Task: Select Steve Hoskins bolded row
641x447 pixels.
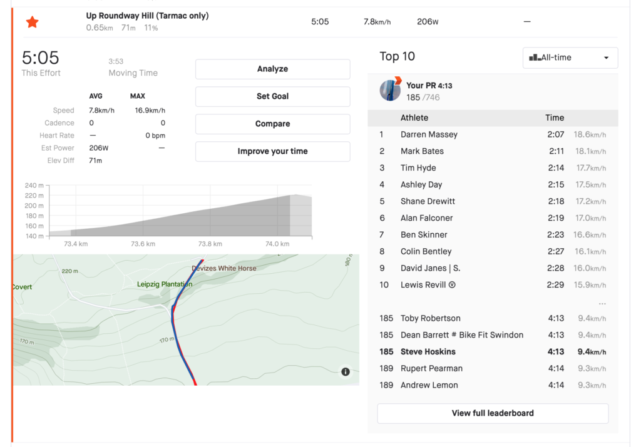Action: (493, 352)
